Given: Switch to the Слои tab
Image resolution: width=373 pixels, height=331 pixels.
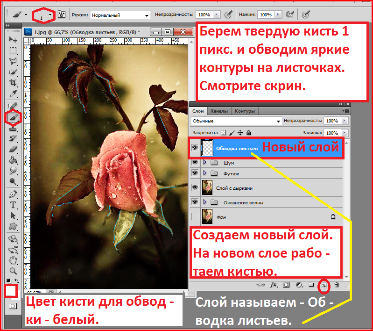Looking at the screenshot, I should 198,111.
